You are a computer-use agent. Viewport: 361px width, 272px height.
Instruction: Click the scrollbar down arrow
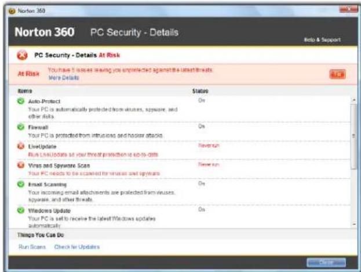[354, 224]
